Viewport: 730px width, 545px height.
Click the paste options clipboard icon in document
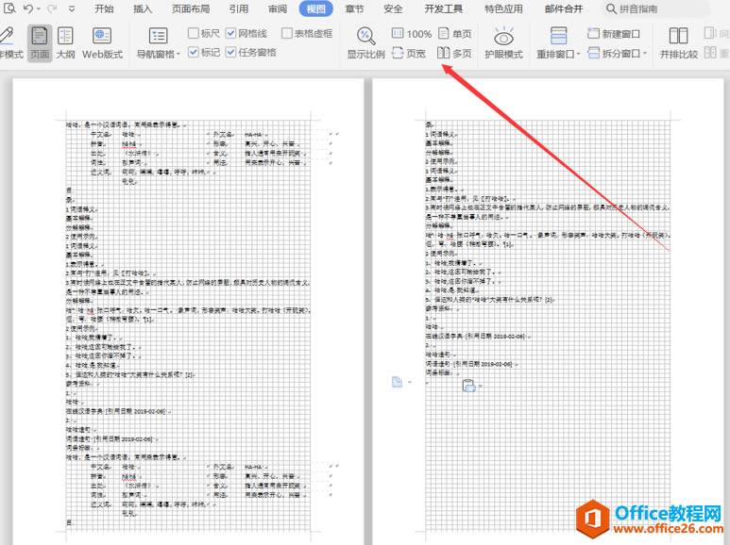(468, 386)
